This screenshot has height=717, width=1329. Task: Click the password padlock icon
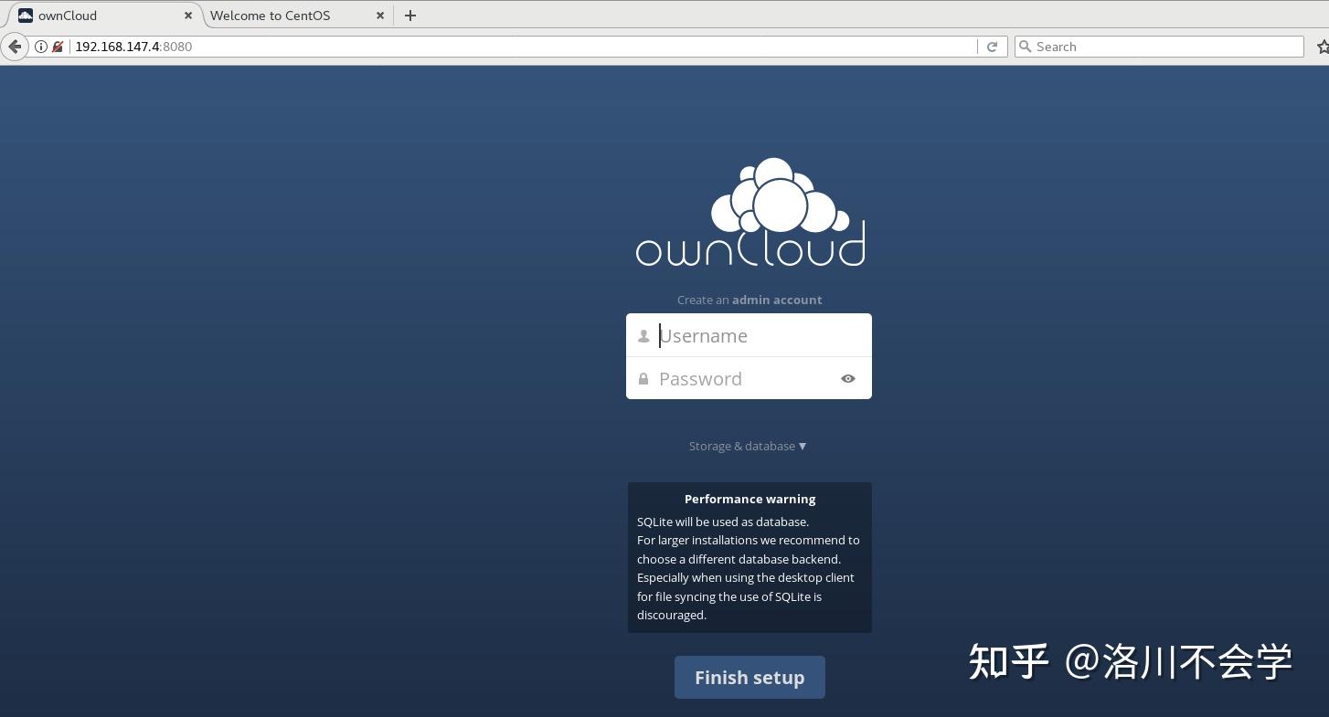[x=643, y=378]
